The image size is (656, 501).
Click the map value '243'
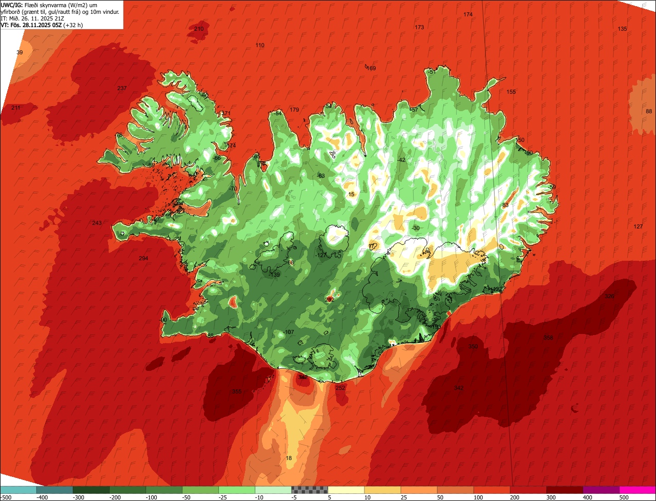(x=97, y=223)
